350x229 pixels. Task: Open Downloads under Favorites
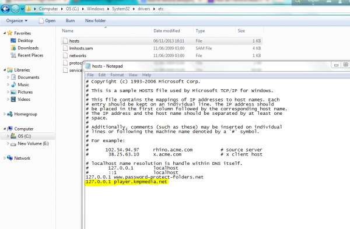point(28,48)
